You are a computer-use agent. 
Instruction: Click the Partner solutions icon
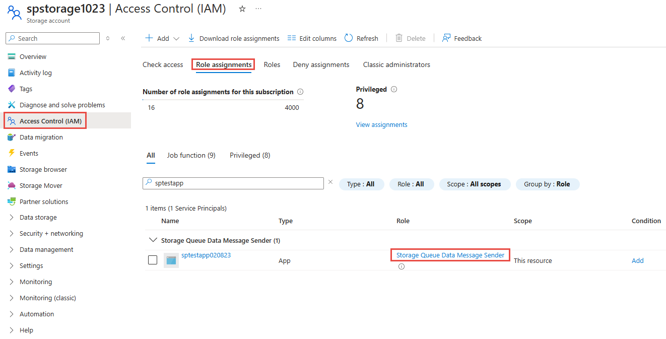(x=12, y=201)
